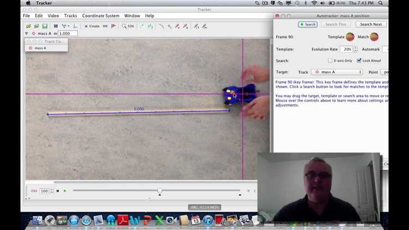Viewport: 409px width, 230px height.
Task: Click the mass m value field
Action: tap(68, 33)
